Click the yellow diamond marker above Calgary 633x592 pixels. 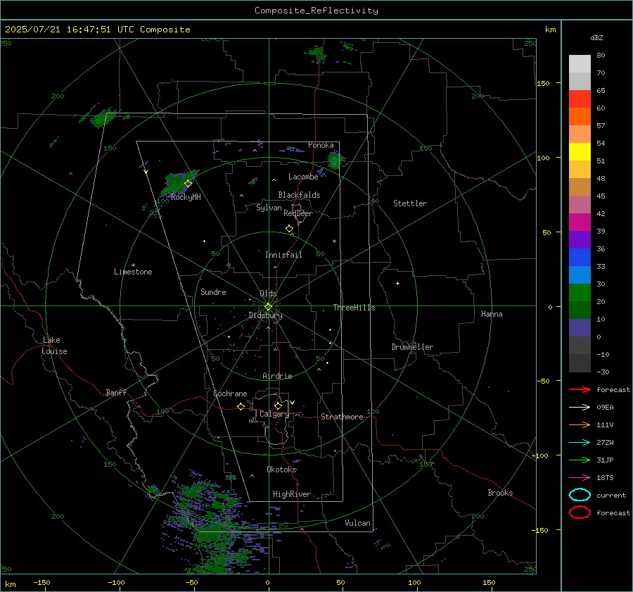click(x=278, y=405)
